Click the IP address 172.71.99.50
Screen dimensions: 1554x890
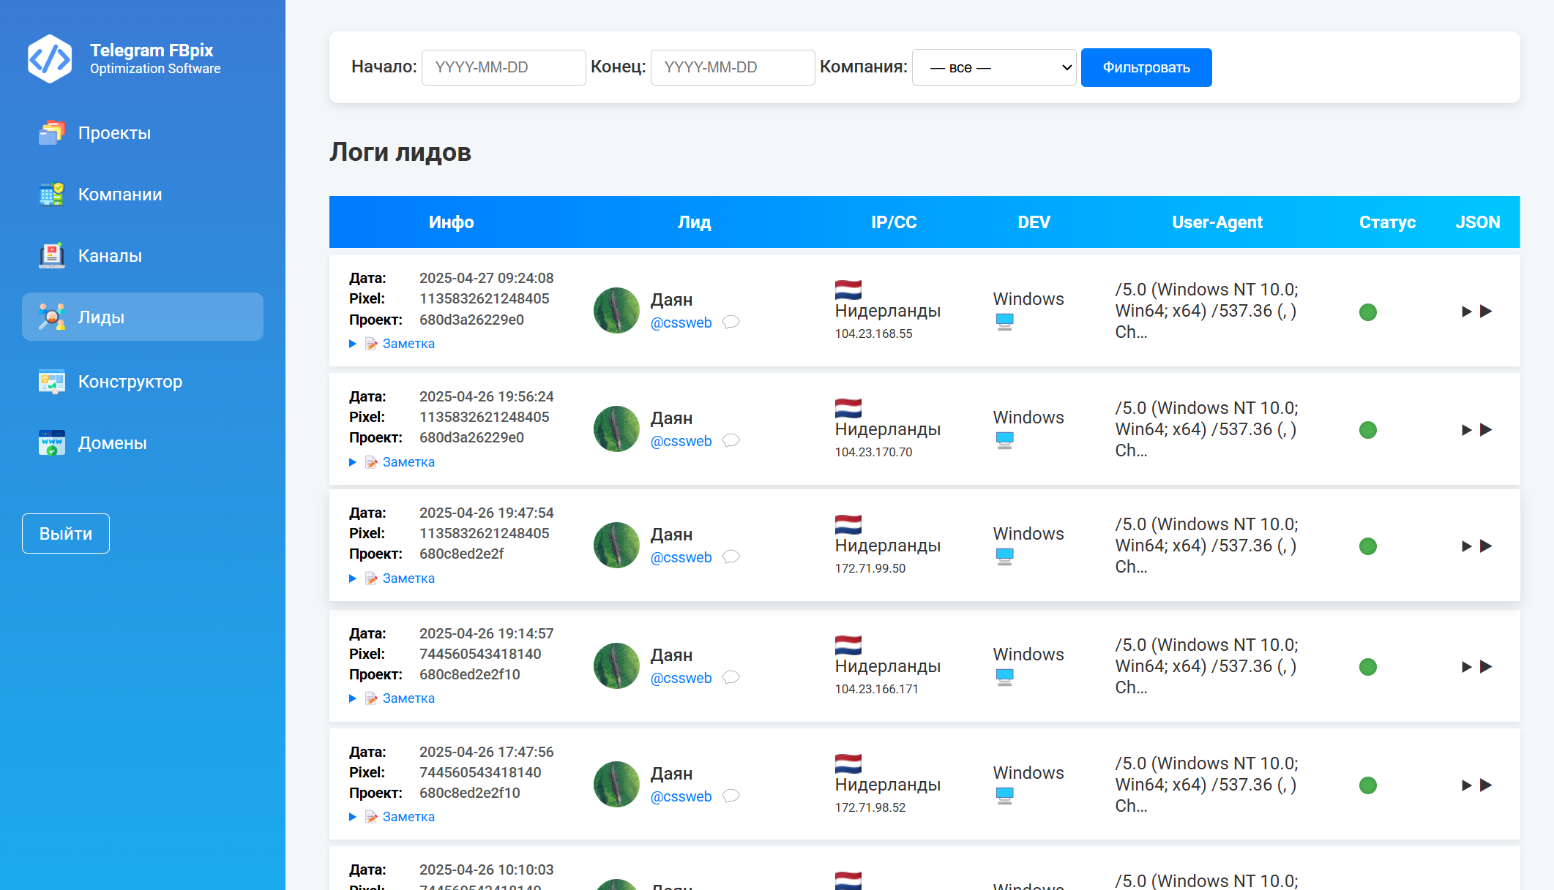[870, 568]
